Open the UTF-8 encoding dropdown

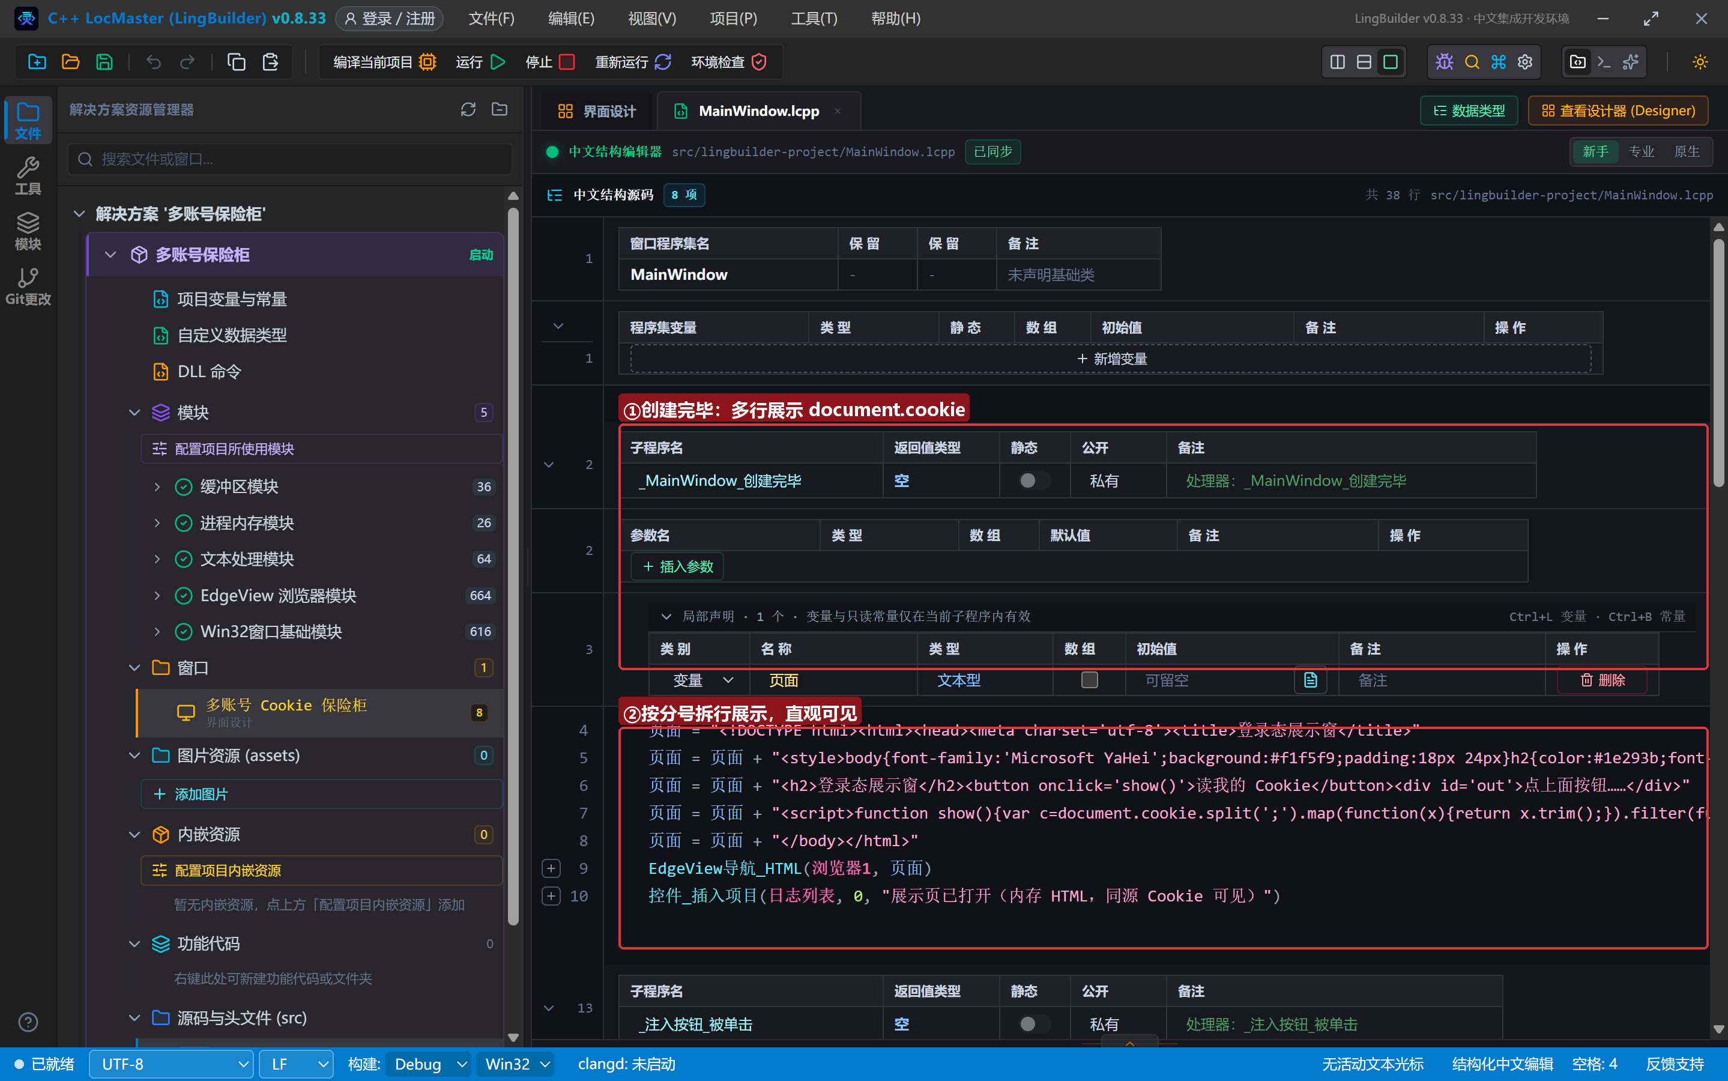[171, 1064]
